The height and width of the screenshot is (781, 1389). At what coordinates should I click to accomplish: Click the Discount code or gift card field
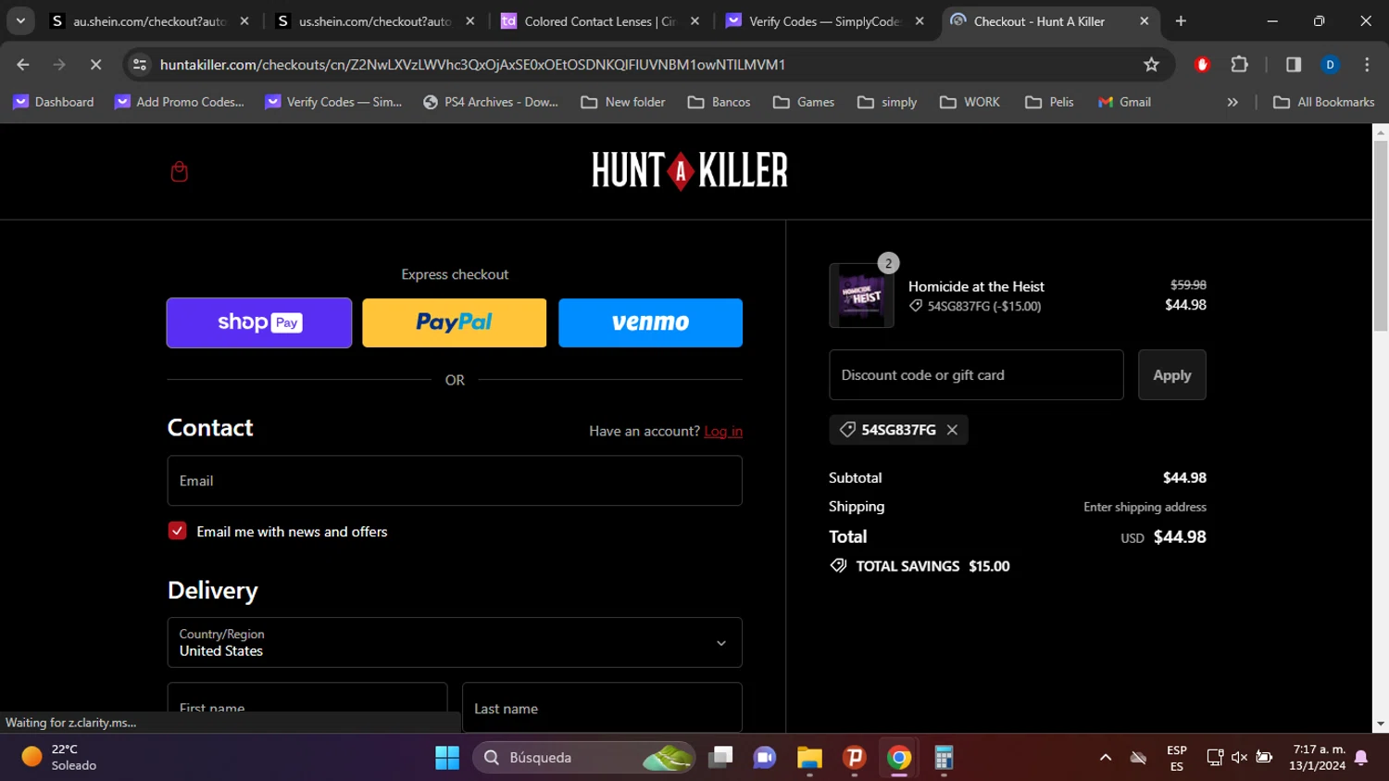976,375
